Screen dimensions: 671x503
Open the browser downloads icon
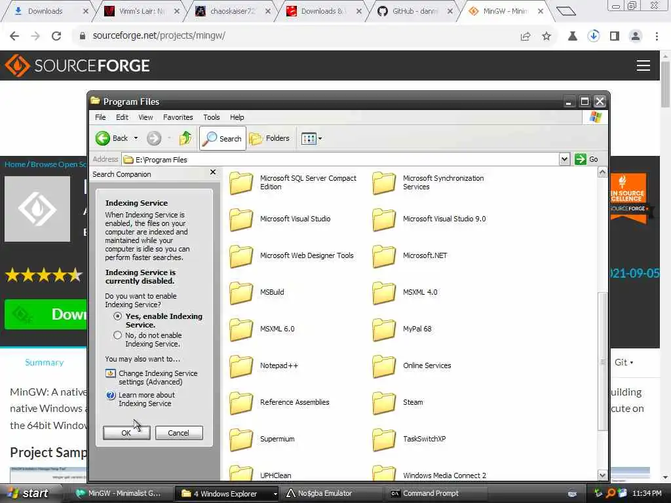coord(594,36)
